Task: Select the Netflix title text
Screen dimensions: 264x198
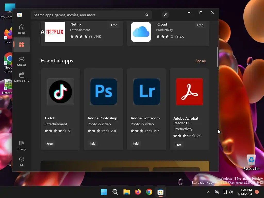Action: [x=76, y=24]
